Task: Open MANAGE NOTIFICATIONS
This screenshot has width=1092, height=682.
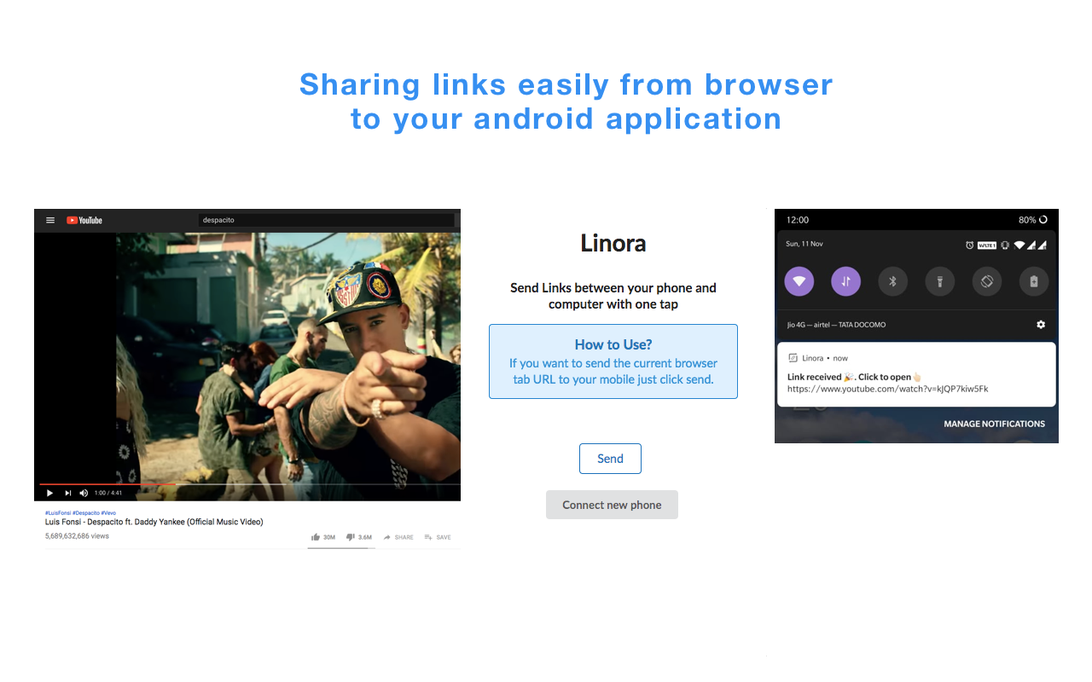Action: [994, 424]
